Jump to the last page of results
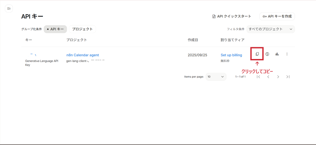316x145 pixels. pyautogui.click(x=288, y=77)
